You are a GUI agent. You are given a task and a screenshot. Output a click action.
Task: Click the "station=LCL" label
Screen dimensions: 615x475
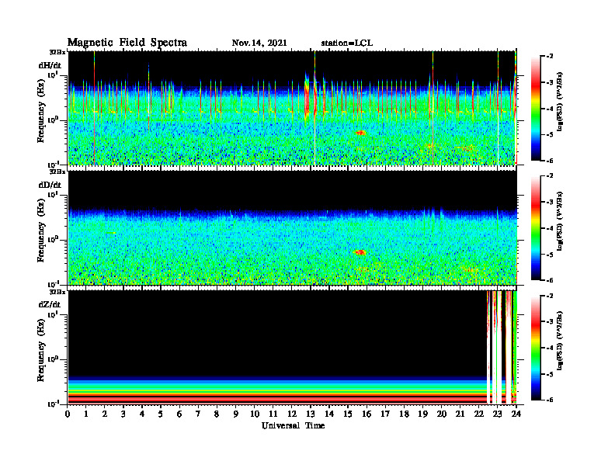coord(347,43)
